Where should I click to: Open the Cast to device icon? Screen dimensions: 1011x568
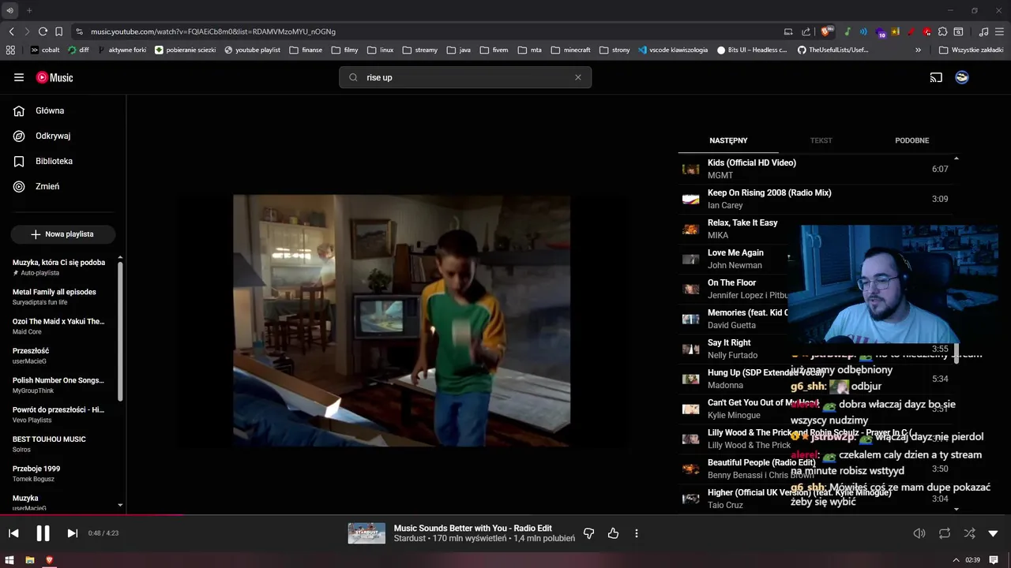(936, 77)
